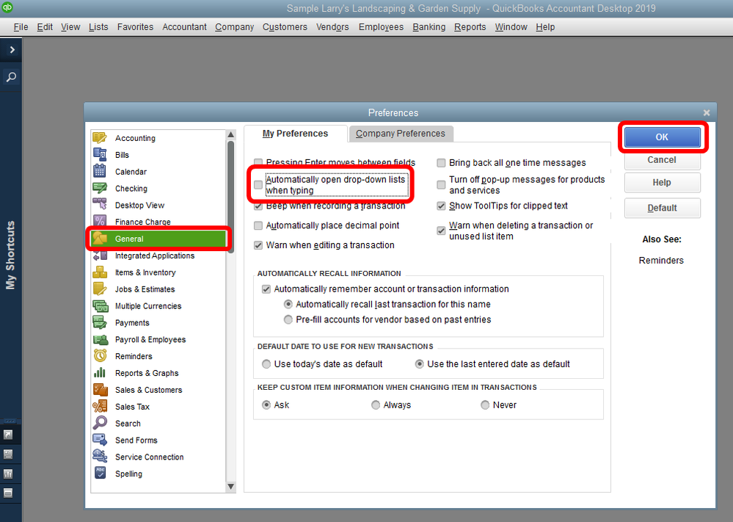Open the Accountant menu

point(184,27)
